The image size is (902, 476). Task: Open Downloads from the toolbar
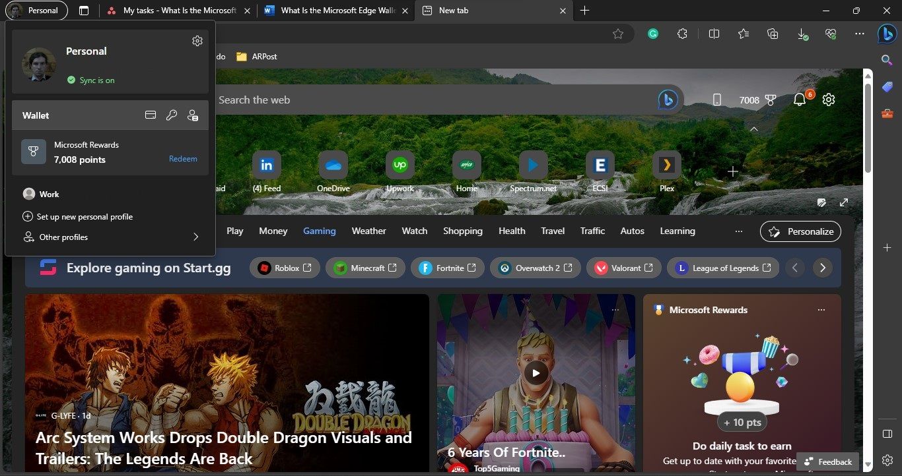pos(802,34)
